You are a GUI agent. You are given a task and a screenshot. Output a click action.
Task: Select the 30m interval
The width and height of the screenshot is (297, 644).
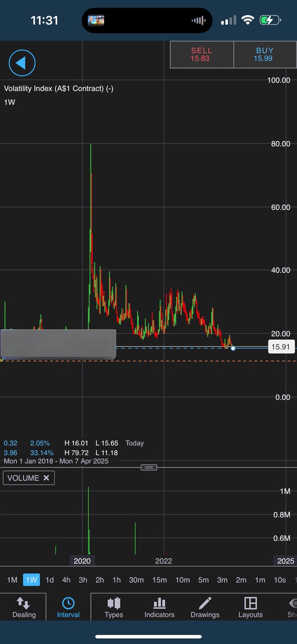pos(136,580)
